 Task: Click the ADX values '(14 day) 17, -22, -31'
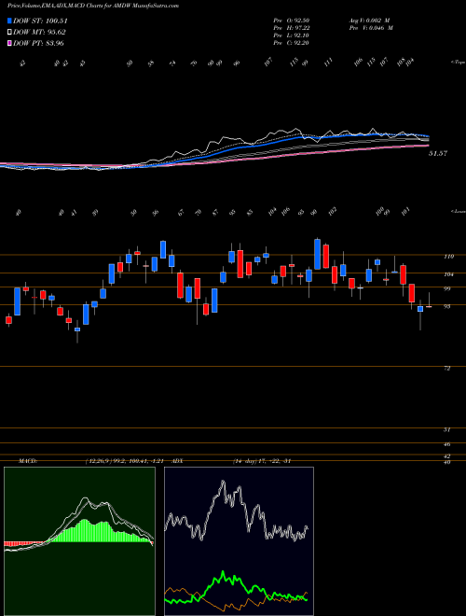[x=262, y=461]
